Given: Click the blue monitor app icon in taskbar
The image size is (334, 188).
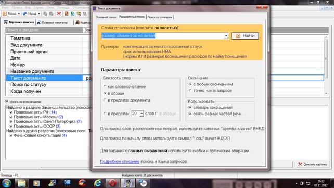Looking at the screenshot, I should [x=67, y=183].
